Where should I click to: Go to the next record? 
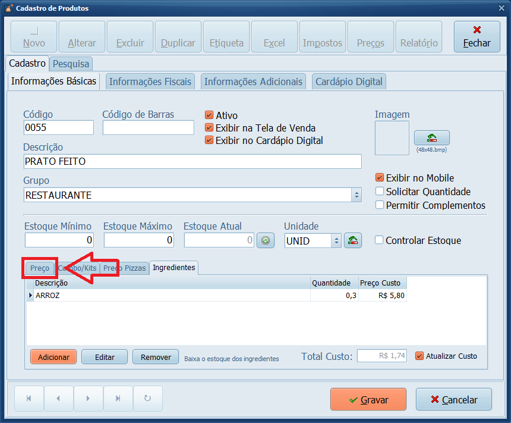pos(88,399)
